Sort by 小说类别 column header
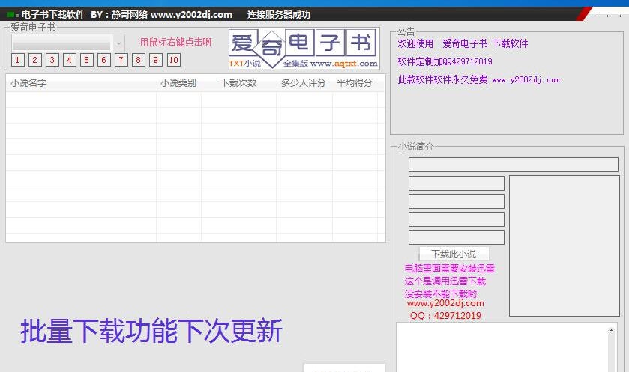 tap(178, 83)
